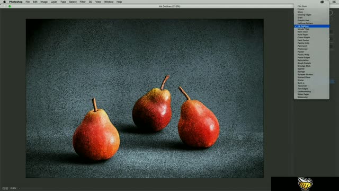Open the Select menu
The height and width of the screenshot is (191, 339).
tap(73, 2)
